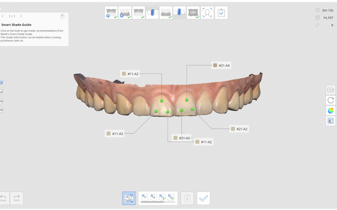Toggle the Smart Shade Guide visibility button
Screen dimensions: 337x210
(x=129, y=198)
